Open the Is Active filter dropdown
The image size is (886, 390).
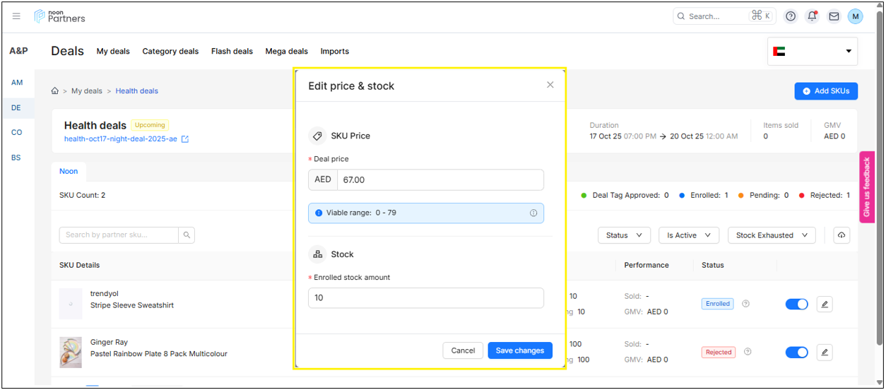(x=688, y=235)
